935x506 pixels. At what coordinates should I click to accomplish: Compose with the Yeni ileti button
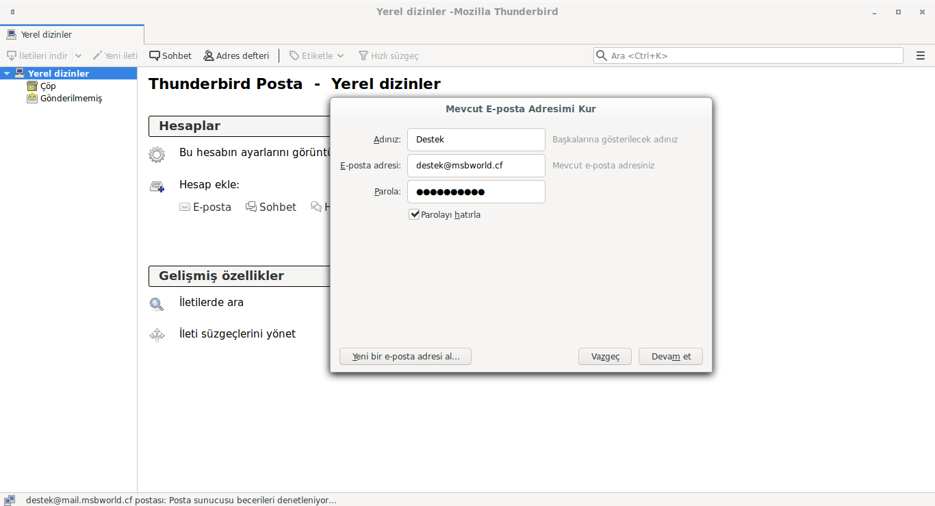(115, 55)
